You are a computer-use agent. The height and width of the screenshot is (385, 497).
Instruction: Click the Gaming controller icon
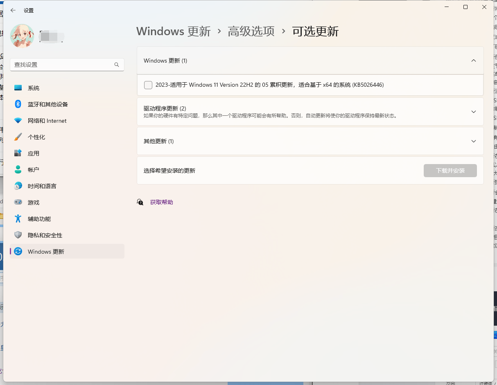click(x=18, y=203)
